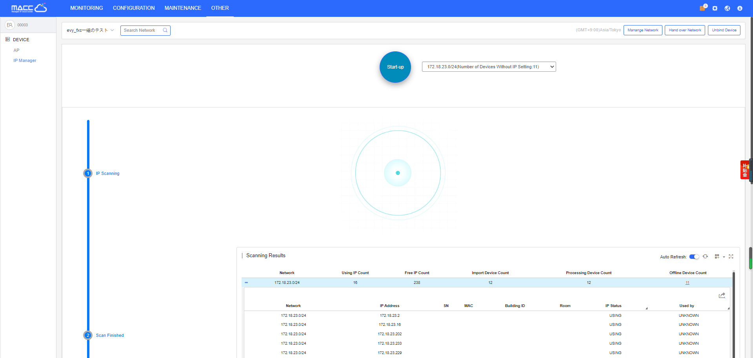Open the orange alert notifications icon

[702, 8]
